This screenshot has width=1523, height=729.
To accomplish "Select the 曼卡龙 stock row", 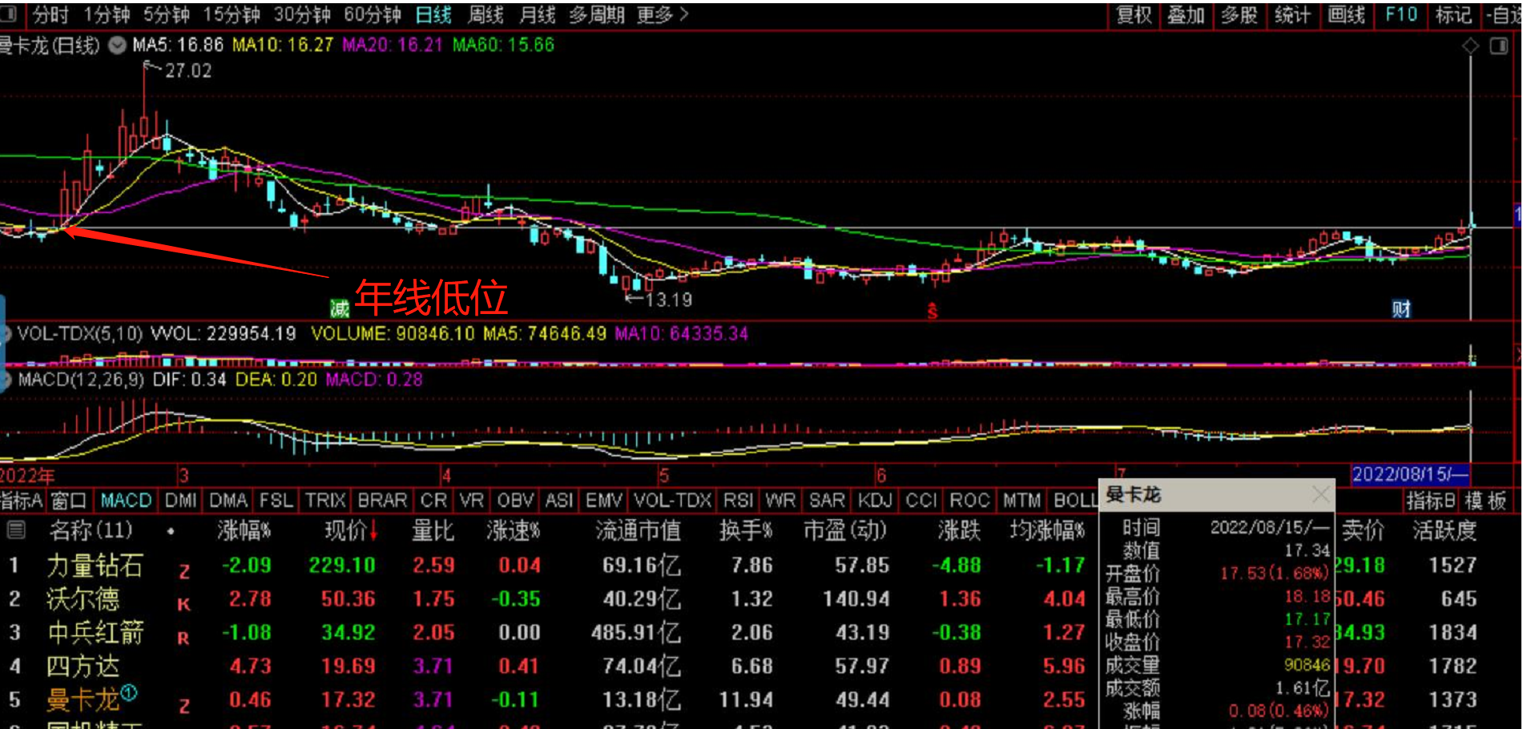I will point(549,700).
